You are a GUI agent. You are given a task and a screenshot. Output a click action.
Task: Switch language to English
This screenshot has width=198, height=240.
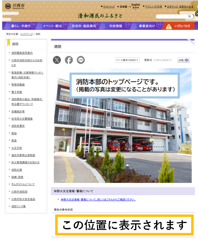tap(136, 5)
